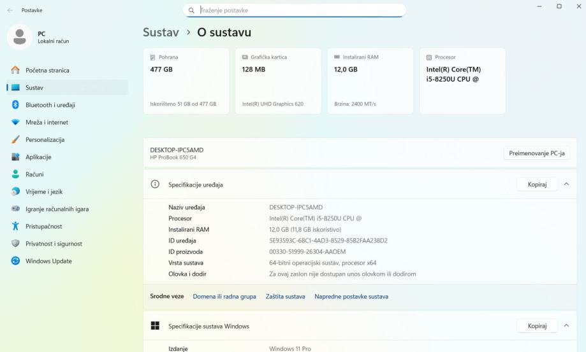Screen dimensions: 586x352
Task: Open Windows Update settings
Action: (67, 260)
